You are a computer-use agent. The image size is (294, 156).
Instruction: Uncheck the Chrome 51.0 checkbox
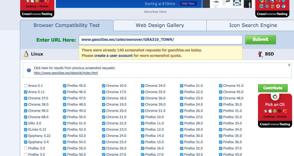pos(142,111)
